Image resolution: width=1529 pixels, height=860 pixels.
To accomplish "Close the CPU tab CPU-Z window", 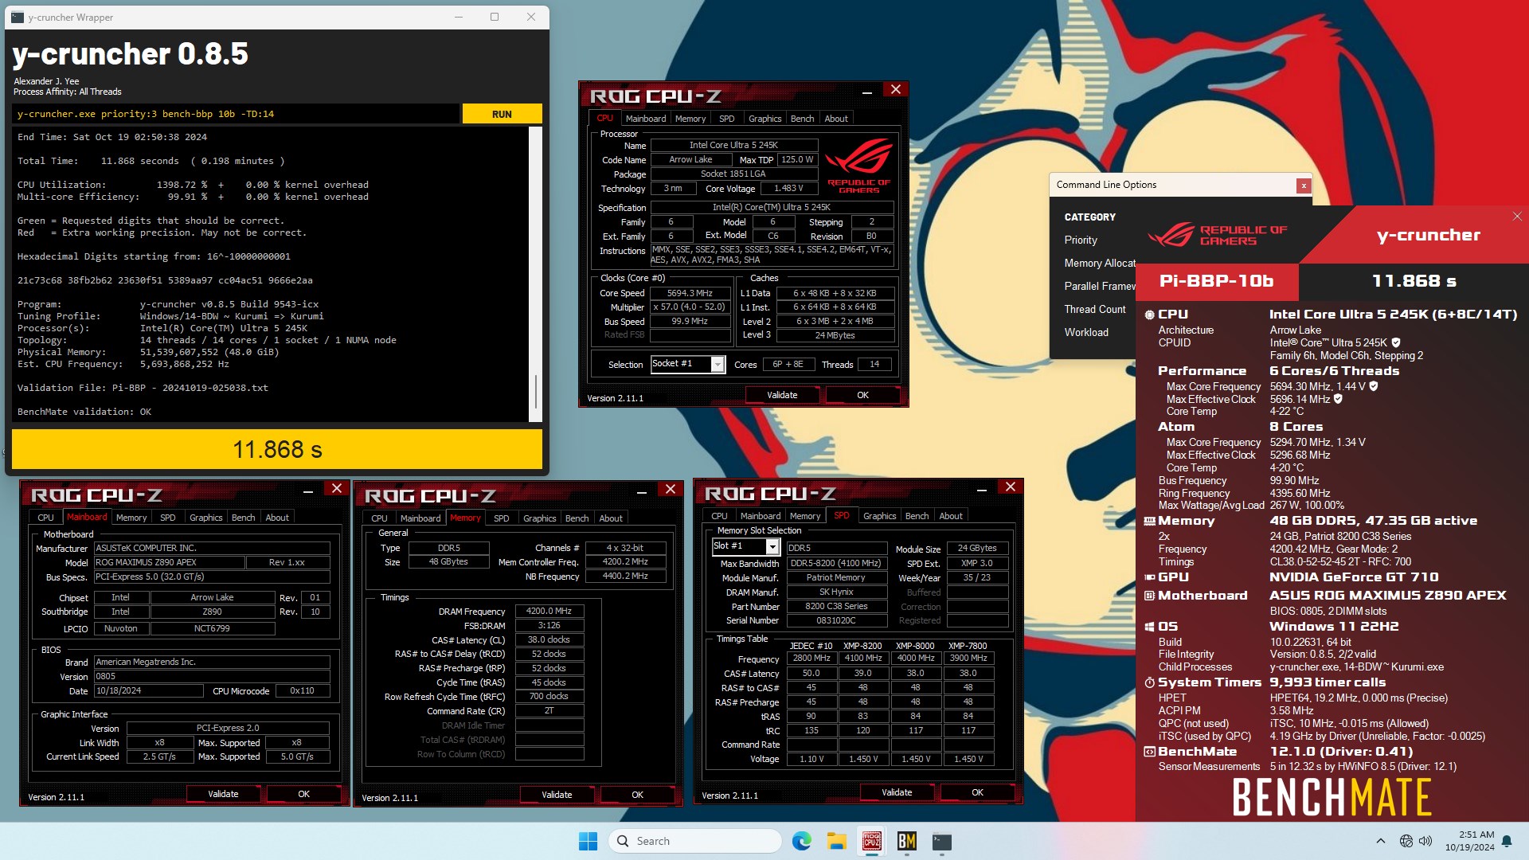I will [x=896, y=90].
